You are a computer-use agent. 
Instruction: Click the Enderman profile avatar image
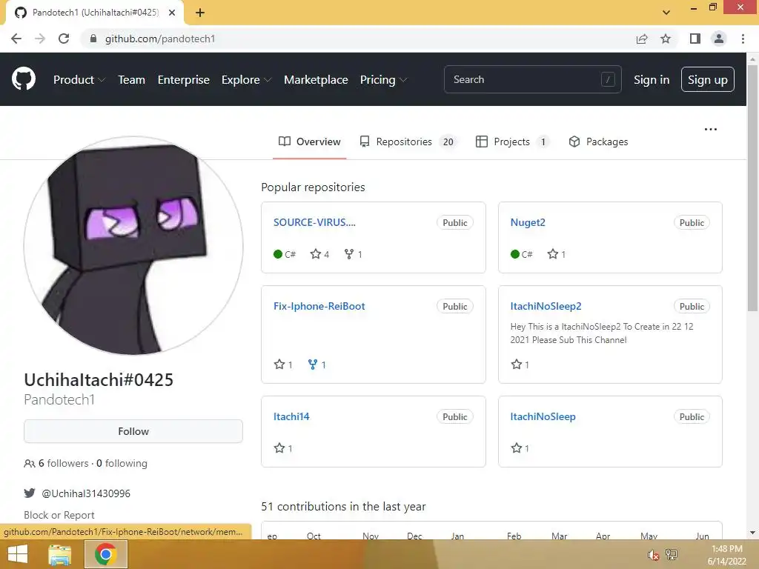click(133, 246)
